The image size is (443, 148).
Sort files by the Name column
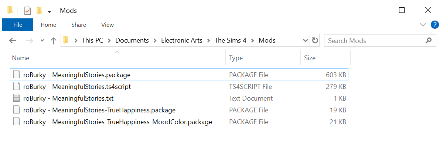[x=21, y=58]
